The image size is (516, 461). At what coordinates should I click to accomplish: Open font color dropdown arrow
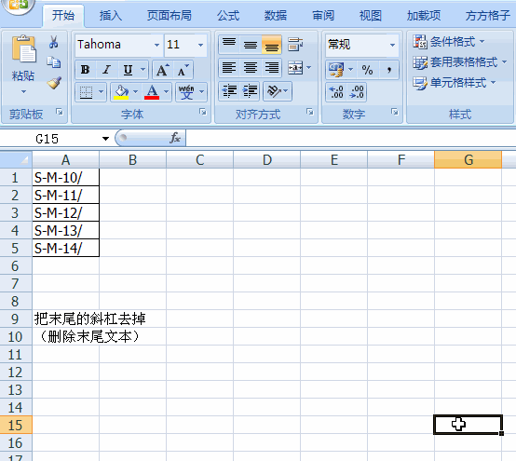pos(166,92)
